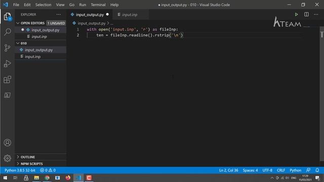Change end of line sequence CRLF
Screen dimensions: 324x182
point(281,170)
